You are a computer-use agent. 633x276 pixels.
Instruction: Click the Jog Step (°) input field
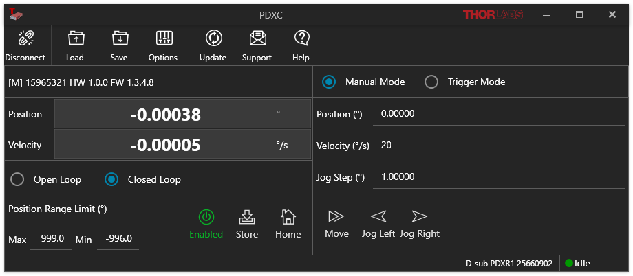tap(499, 177)
